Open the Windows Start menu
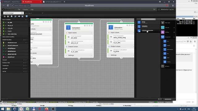The height and width of the screenshot is (111, 198). pos(2,109)
